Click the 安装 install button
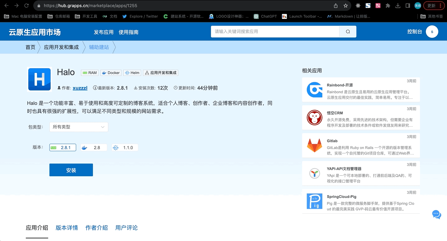447x241 pixels. (x=71, y=170)
